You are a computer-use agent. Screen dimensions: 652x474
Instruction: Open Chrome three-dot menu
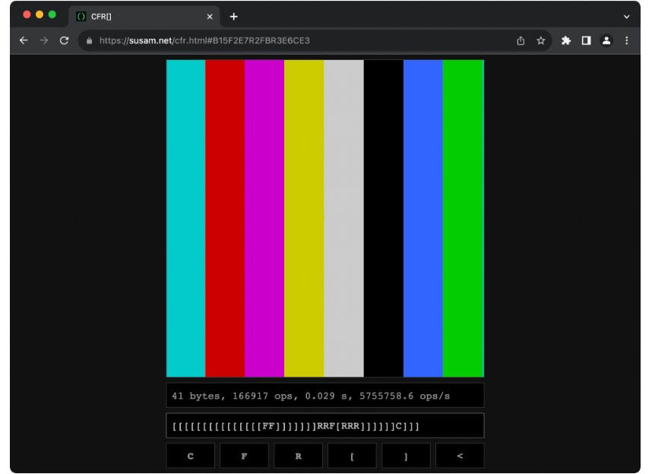pyautogui.click(x=626, y=41)
